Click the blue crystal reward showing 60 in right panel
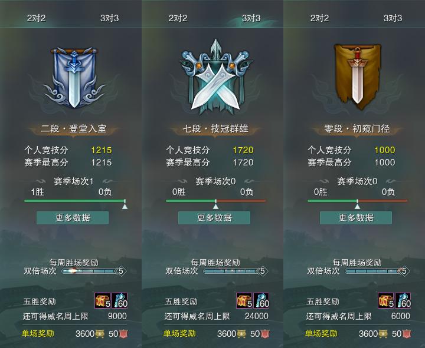425x348 pixels. pyautogui.click(x=403, y=300)
